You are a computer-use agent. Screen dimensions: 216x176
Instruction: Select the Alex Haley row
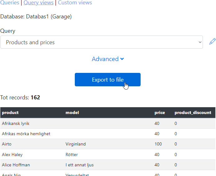tap(12, 155)
